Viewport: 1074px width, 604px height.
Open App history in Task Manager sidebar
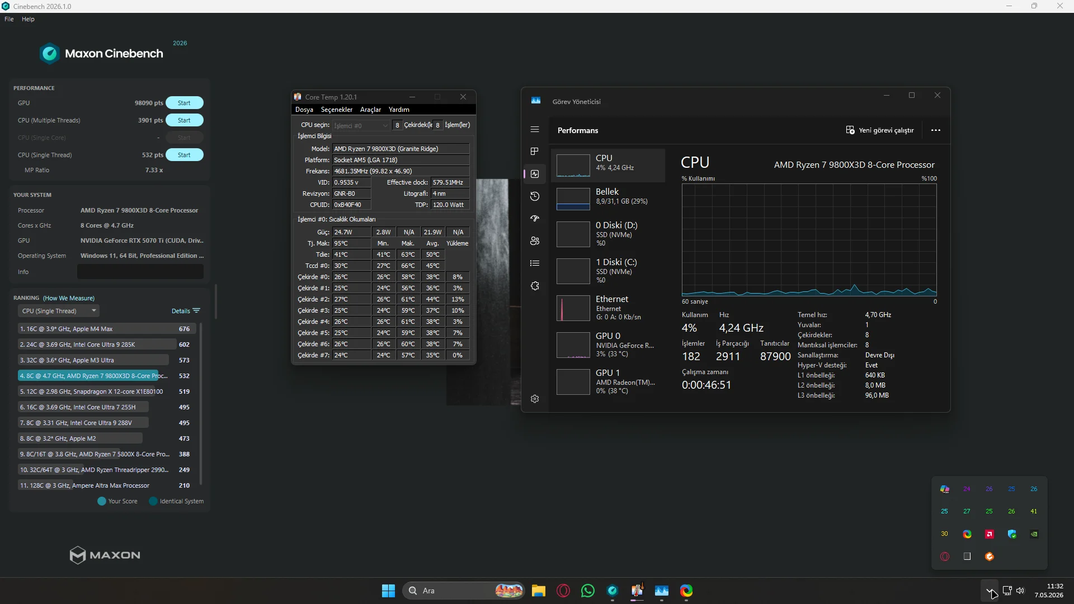pyautogui.click(x=535, y=196)
